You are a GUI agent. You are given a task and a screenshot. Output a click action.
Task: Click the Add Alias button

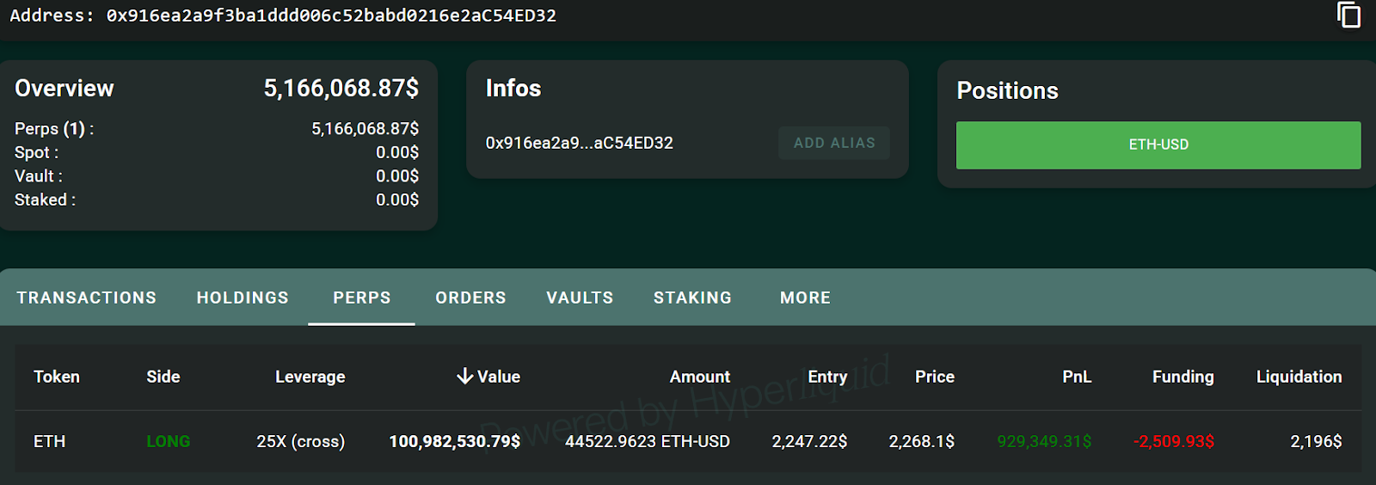(x=834, y=143)
